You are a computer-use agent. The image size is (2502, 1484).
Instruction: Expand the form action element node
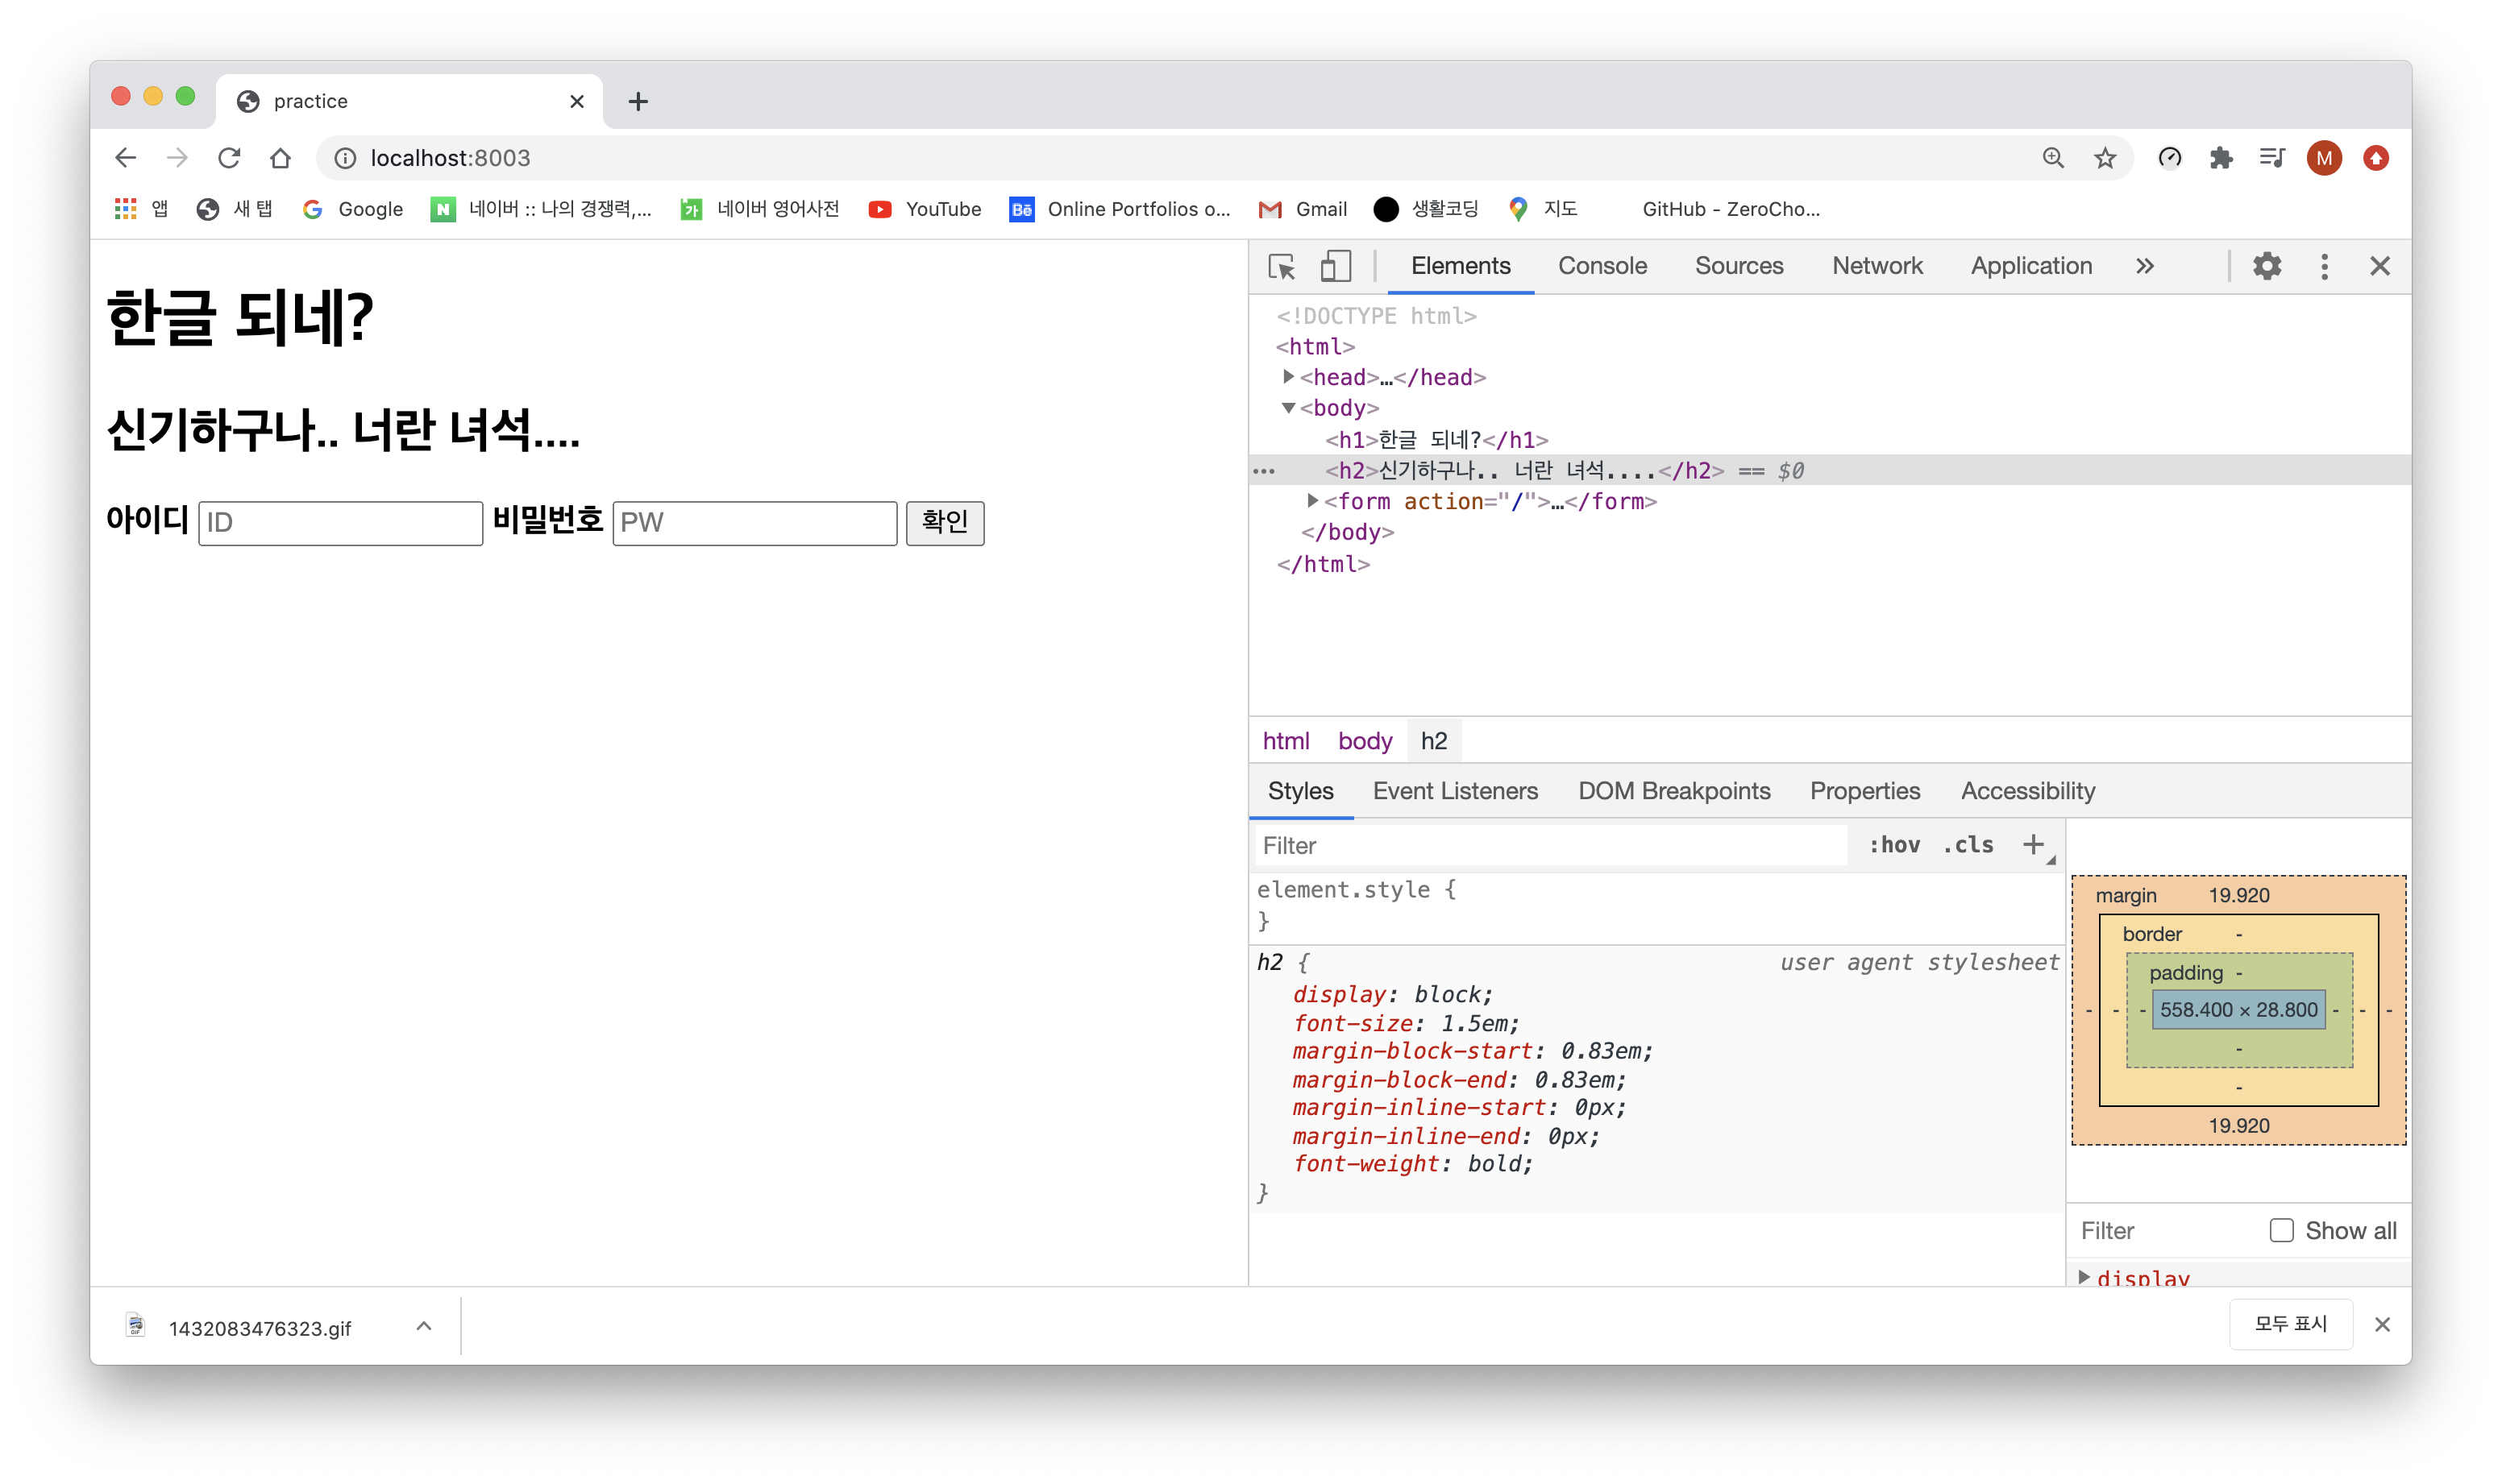[1312, 501]
